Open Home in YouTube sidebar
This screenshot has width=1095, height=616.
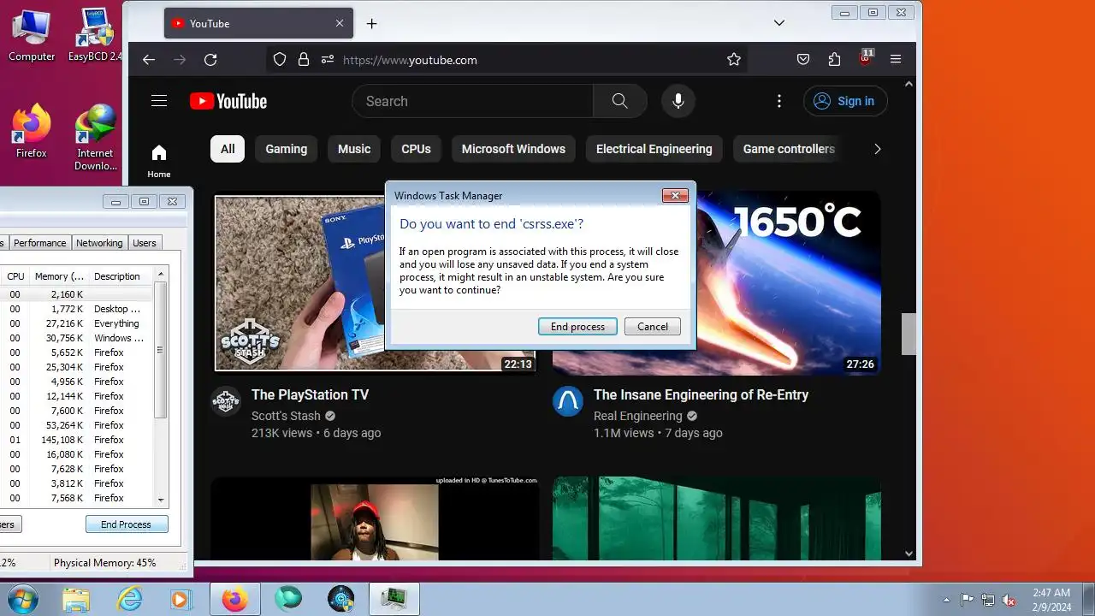coord(159,160)
